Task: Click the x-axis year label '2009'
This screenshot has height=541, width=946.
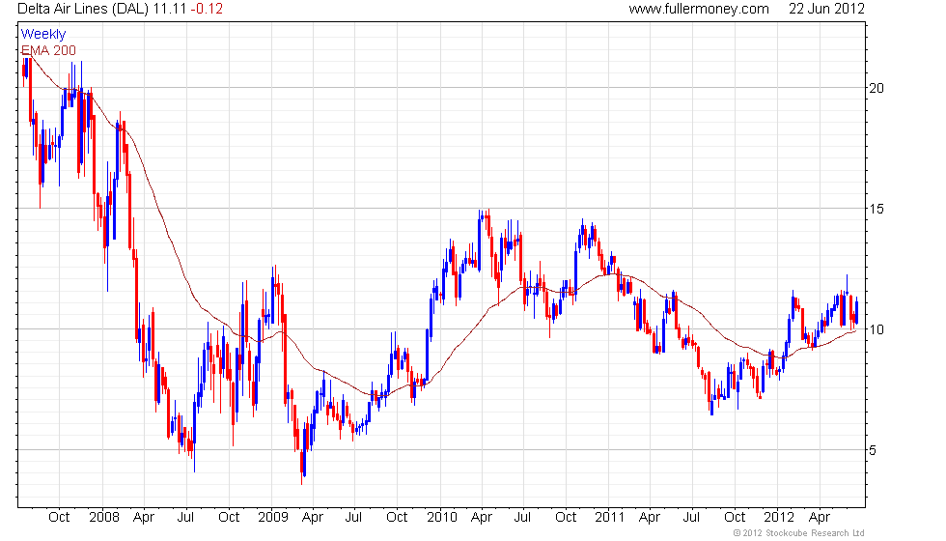Action: (272, 518)
